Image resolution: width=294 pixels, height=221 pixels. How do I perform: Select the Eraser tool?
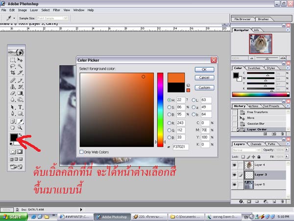(x=13, y=93)
